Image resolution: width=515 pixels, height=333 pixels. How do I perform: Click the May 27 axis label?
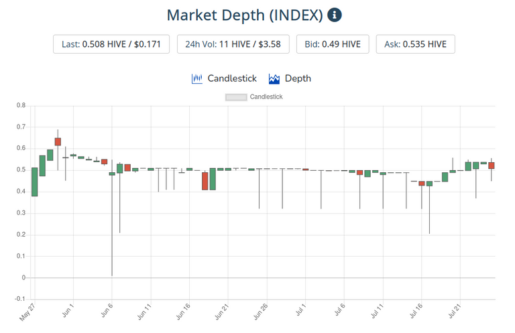pyautogui.click(x=27, y=312)
